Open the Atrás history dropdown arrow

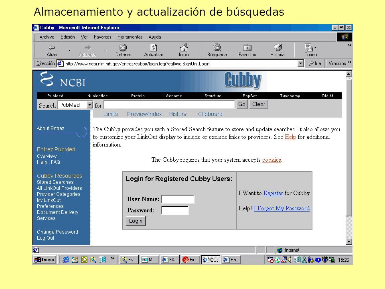(x=69, y=50)
